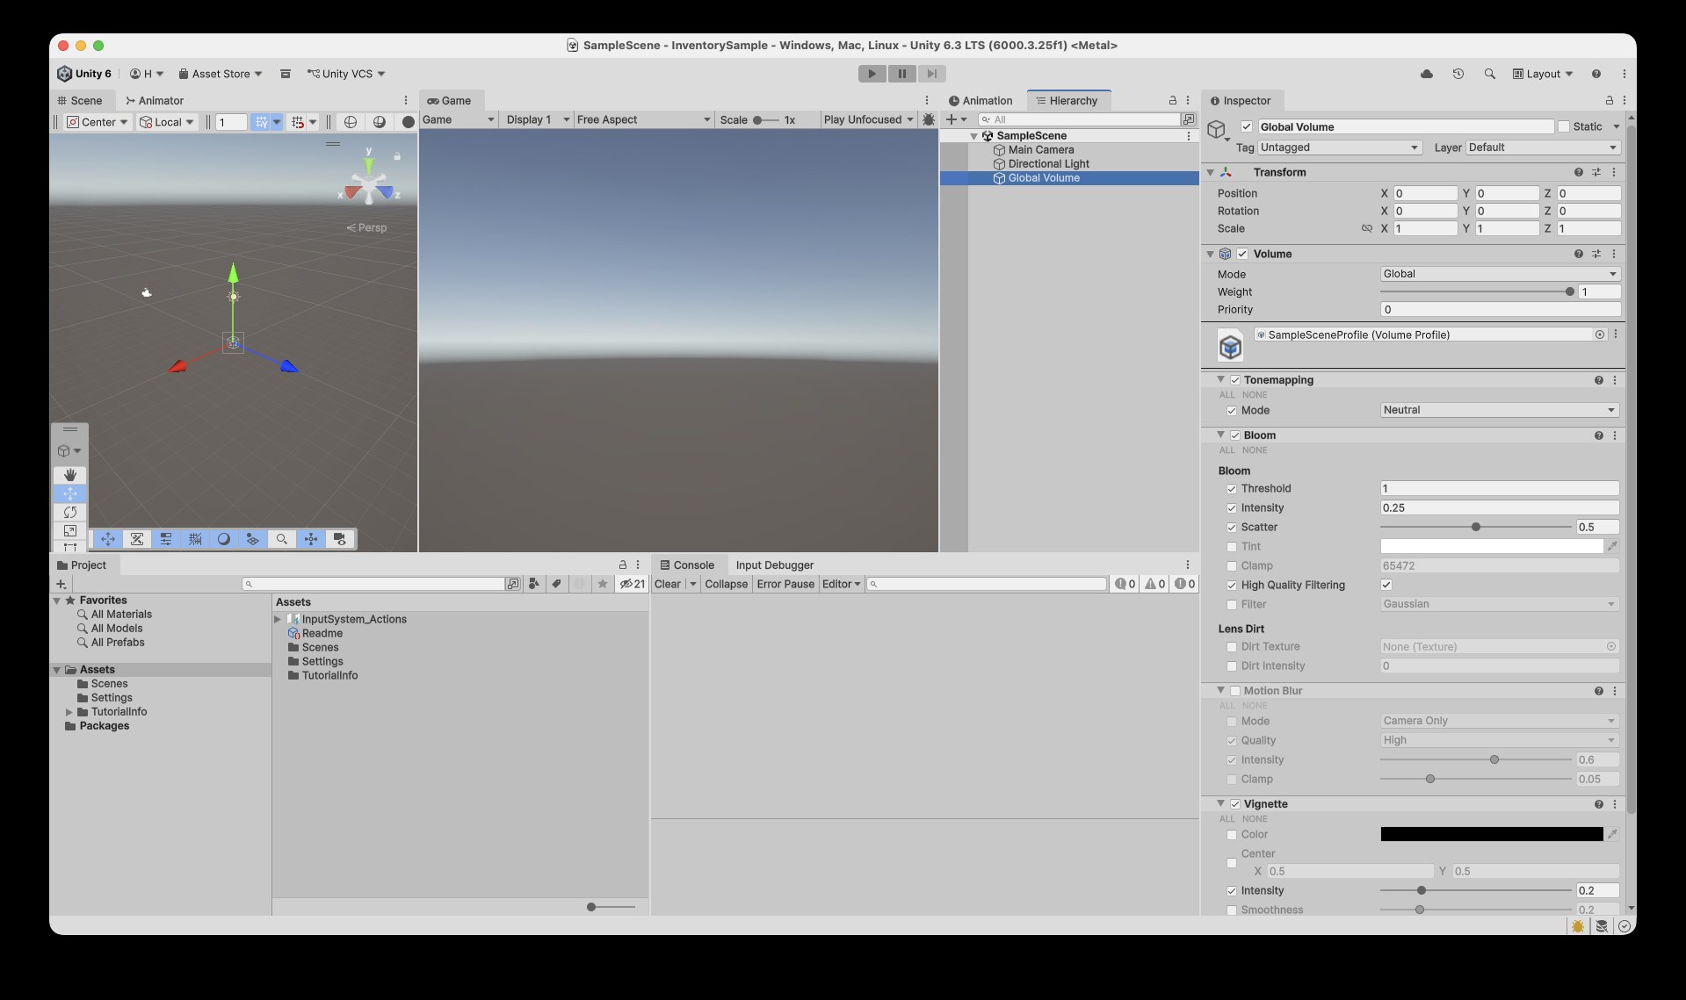Image resolution: width=1686 pixels, height=1000 pixels.
Task: Toggle the Global Volume active checkbox
Action: (1246, 126)
